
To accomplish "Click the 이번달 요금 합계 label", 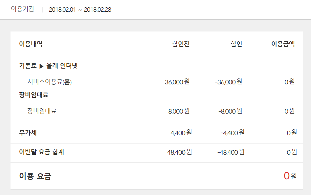I will (x=41, y=152).
